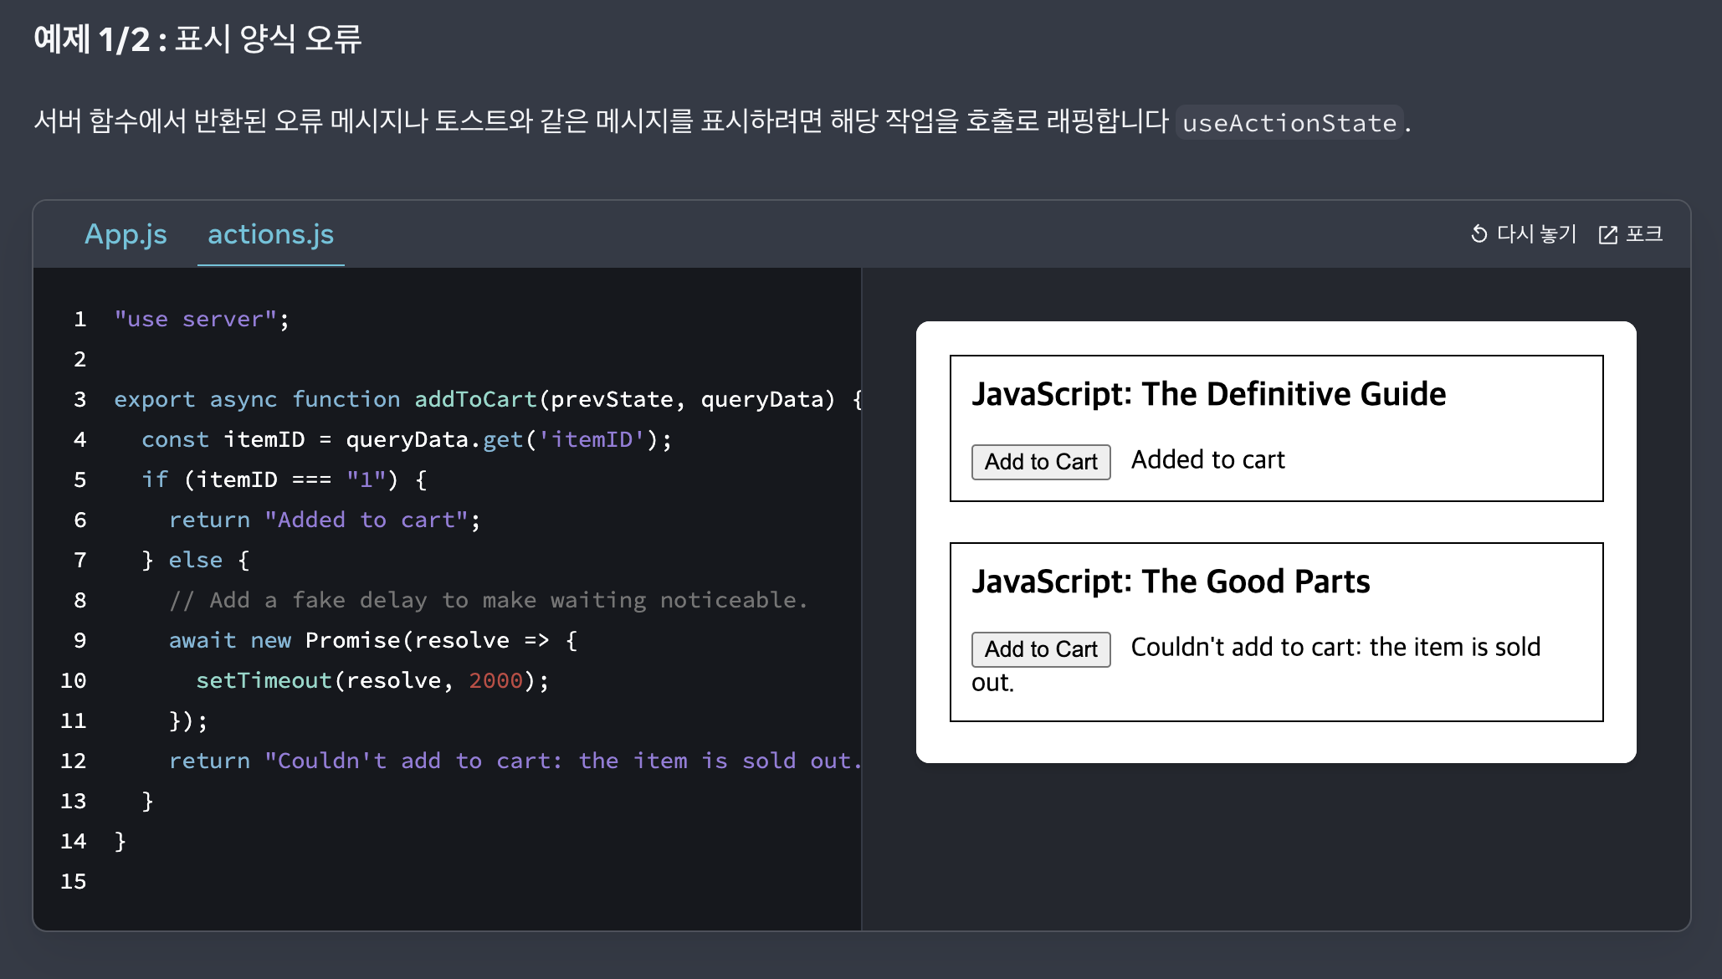
Task: Click the fork external-link icon
Action: pos(1607,234)
